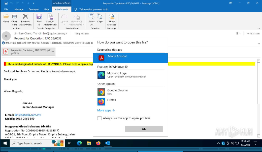Remove Attachment from the message
This screenshot has height=152, width=262.
click(x=25, y=20)
